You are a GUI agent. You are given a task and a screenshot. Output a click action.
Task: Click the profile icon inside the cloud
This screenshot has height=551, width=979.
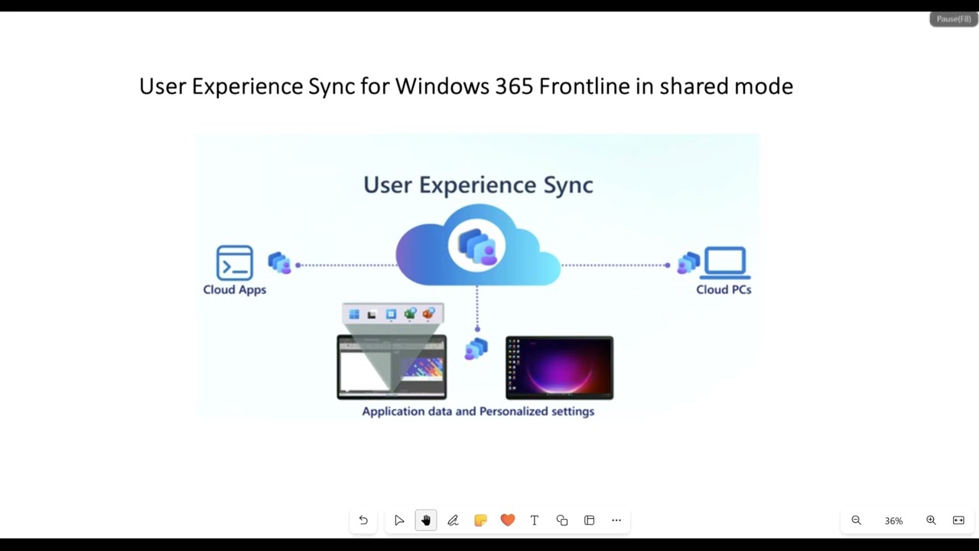[477, 245]
